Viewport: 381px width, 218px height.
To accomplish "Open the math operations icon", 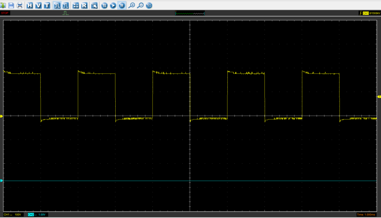I will pos(76,5).
